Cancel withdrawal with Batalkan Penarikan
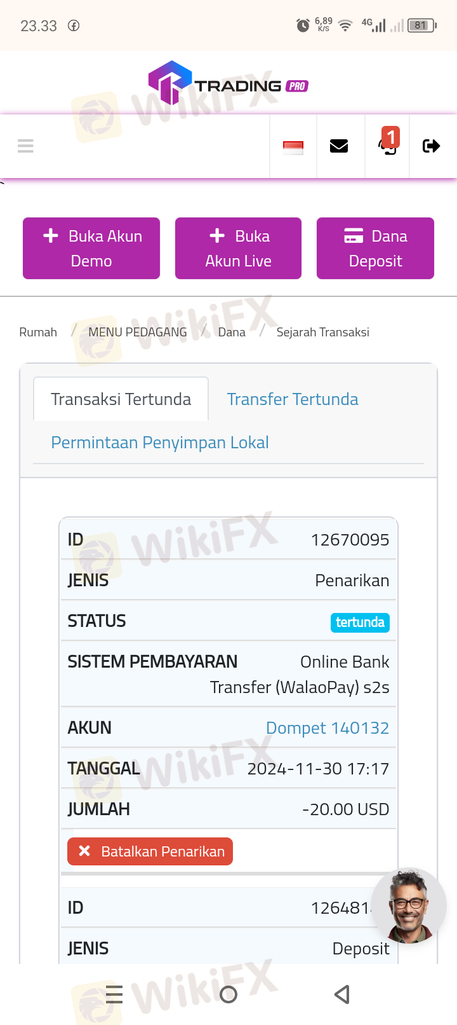This screenshot has width=457, height=1025. pos(150,851)
